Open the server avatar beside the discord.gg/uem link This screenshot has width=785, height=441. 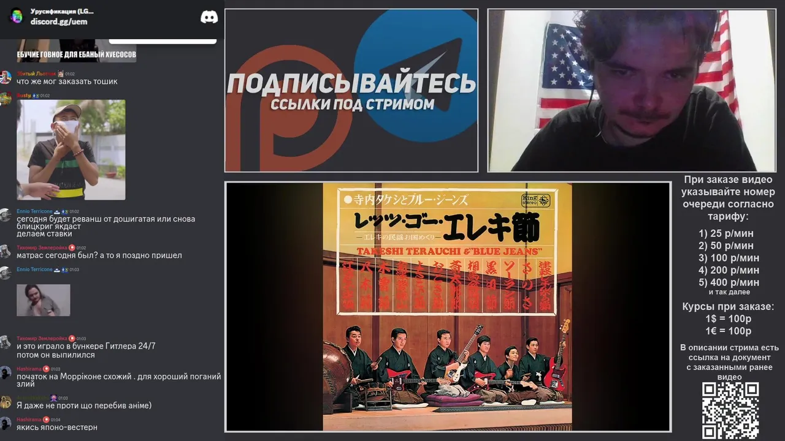(17, 17)
